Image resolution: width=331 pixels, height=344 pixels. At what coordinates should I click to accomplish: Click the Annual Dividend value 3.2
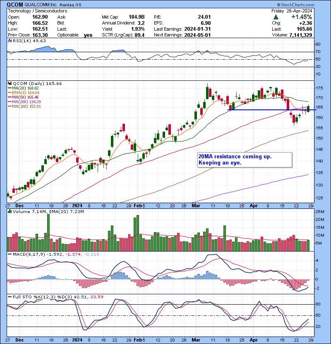[141, 23]
